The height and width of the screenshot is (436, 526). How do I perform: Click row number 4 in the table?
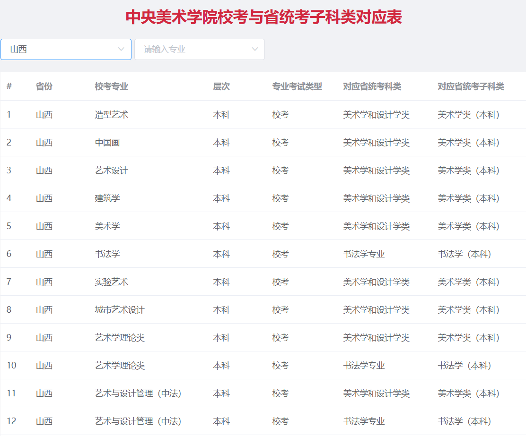tap(9, 198)
